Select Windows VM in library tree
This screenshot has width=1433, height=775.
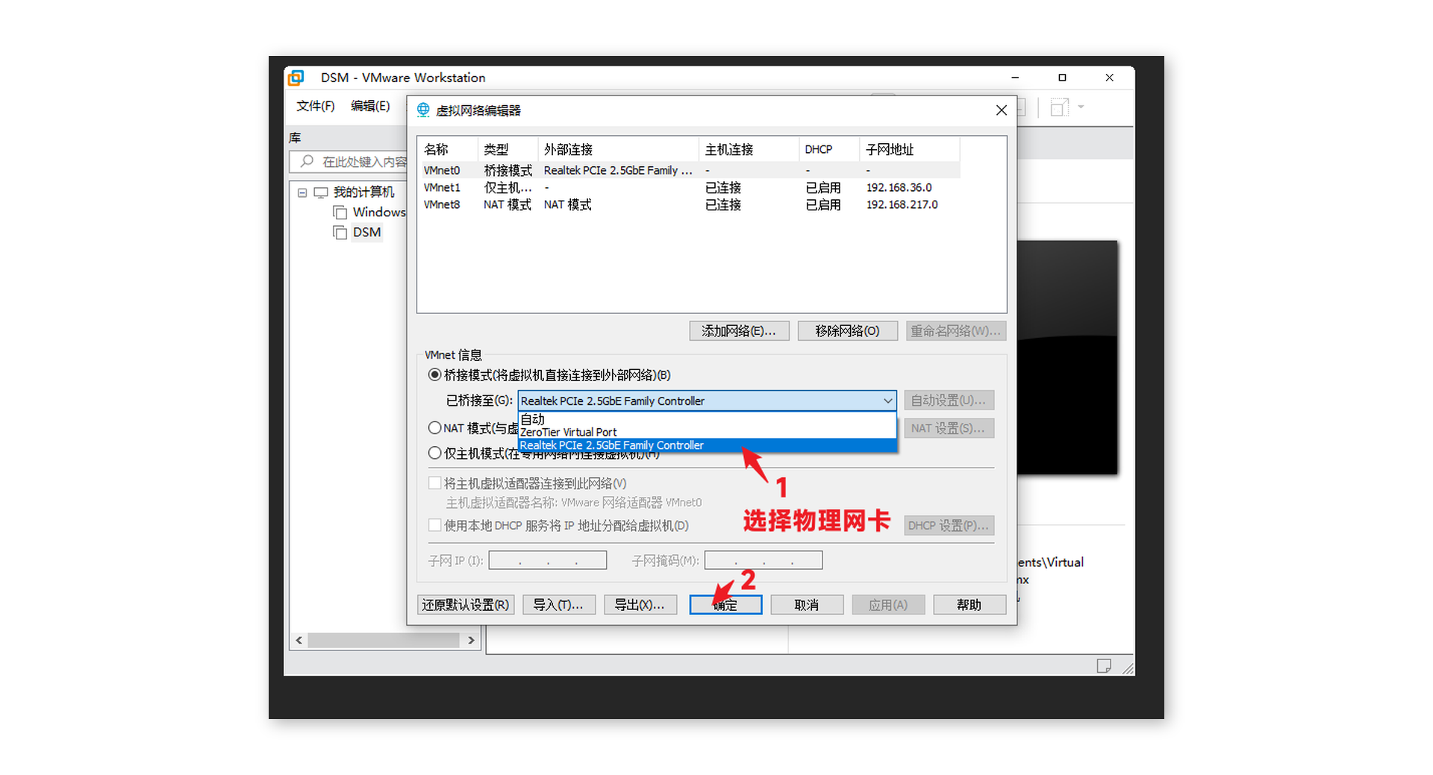tap(379, 213)
